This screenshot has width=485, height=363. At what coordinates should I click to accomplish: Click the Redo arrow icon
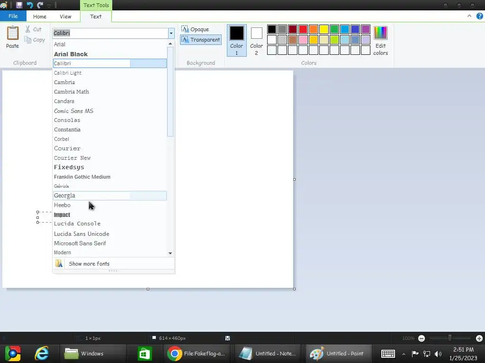click(40, 5)
